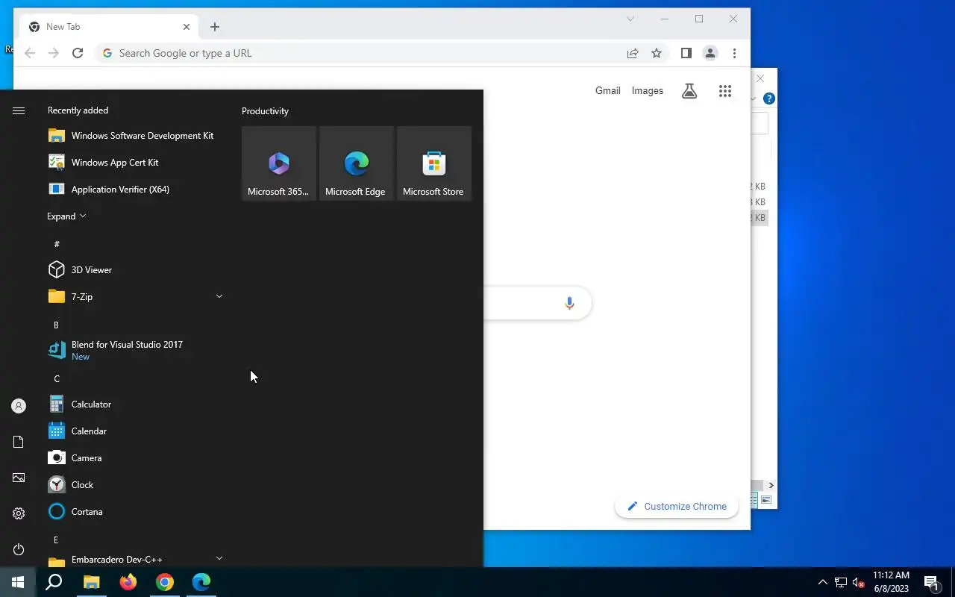Open Pictures from Start sidebar
Screen dimensions: 955x597
(19, 478)
